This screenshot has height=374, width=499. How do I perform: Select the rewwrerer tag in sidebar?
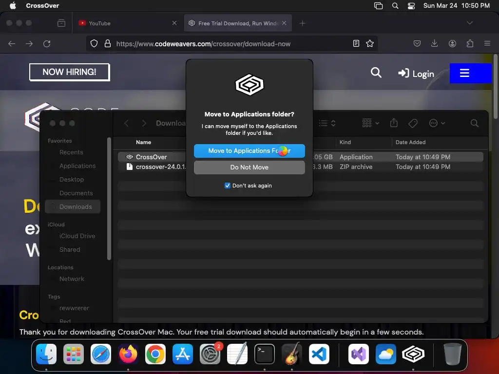tap(74, 308)
